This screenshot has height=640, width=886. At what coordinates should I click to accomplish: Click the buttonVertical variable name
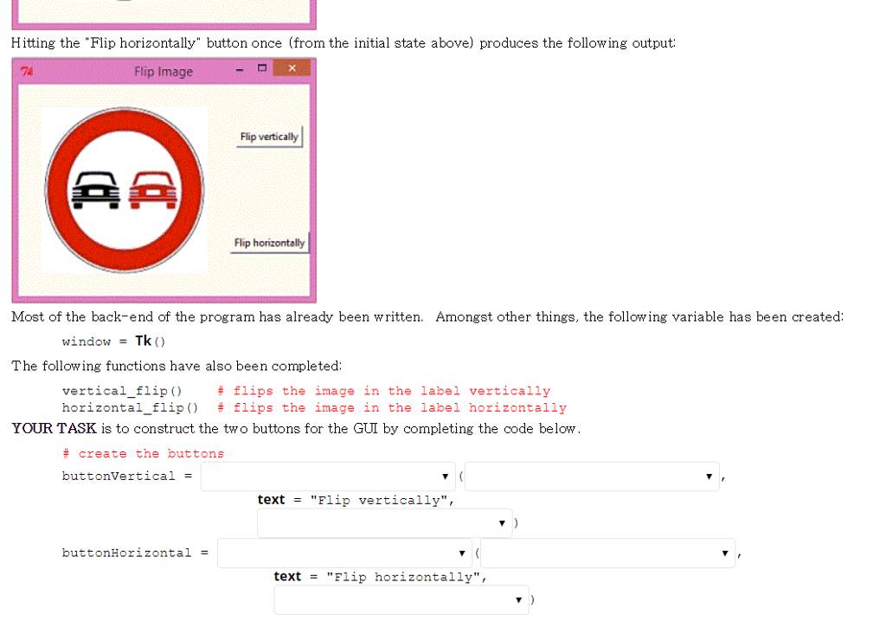119,477
